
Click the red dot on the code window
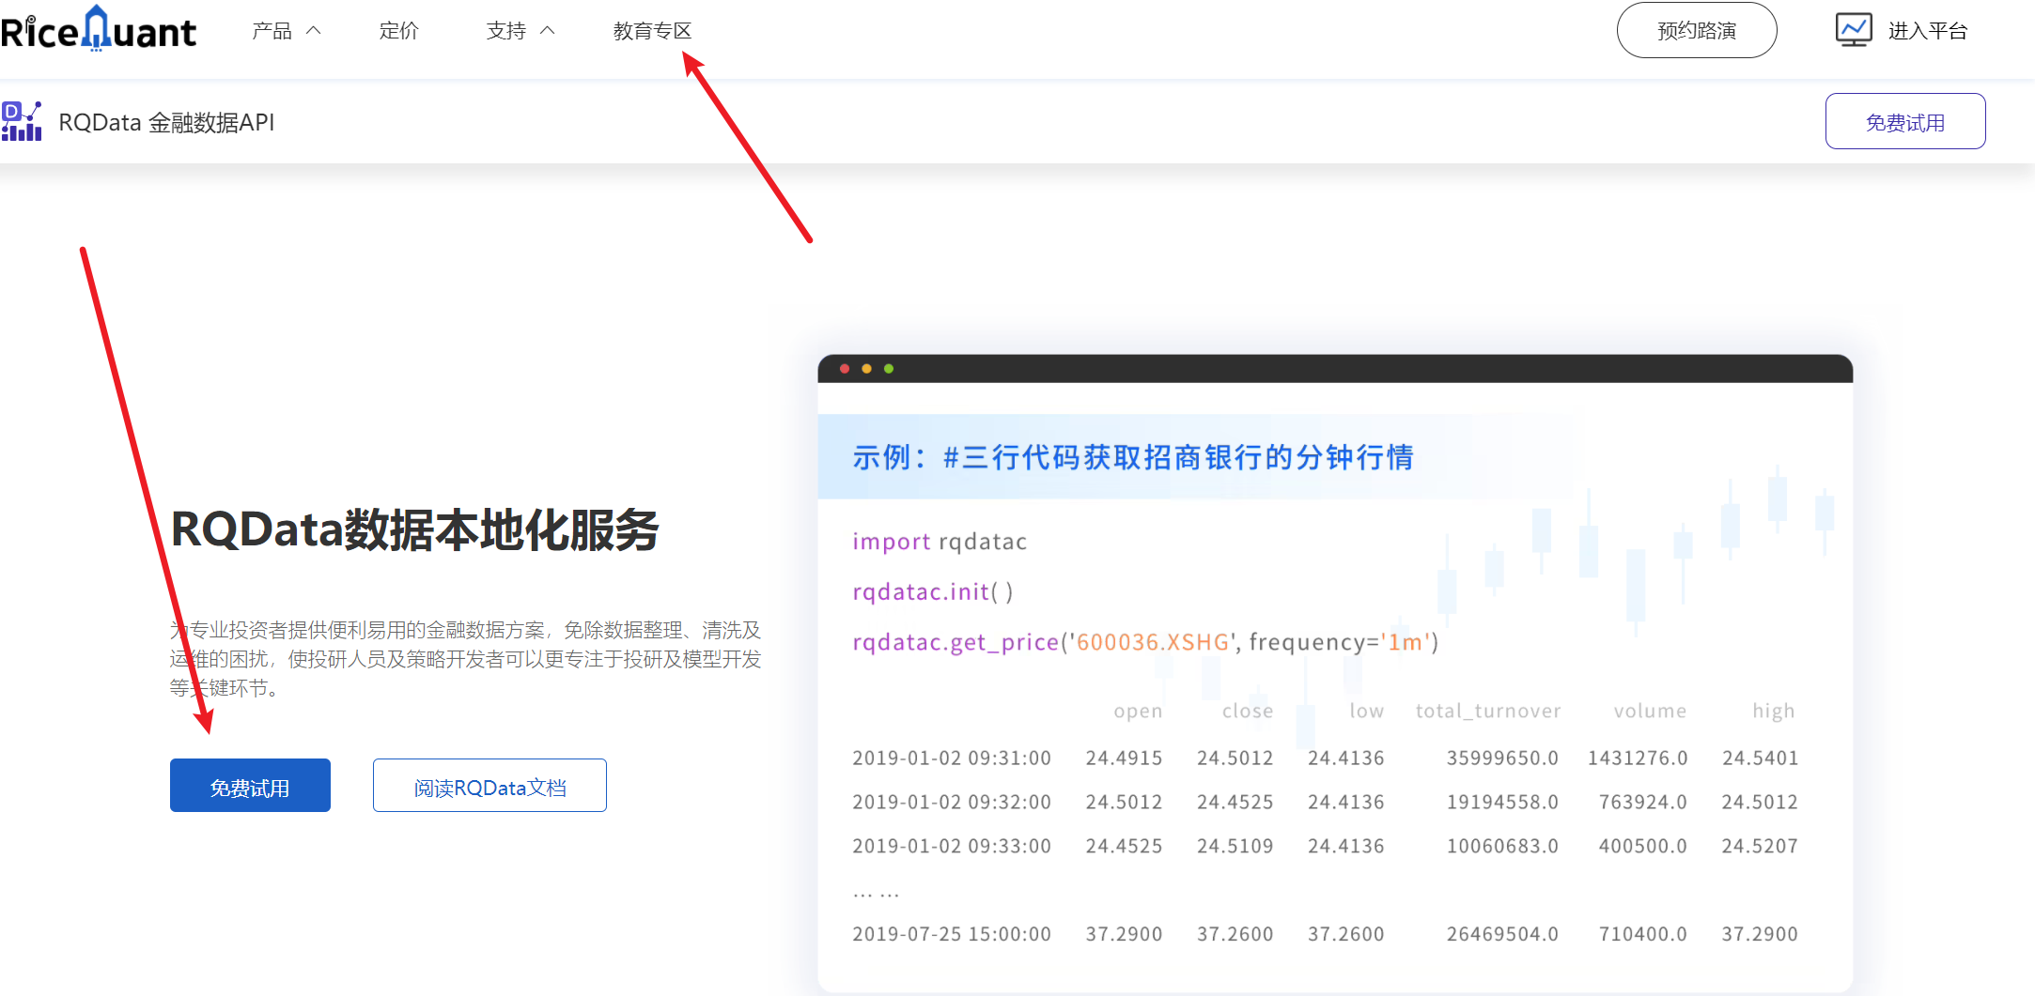[x=845, y=369]
